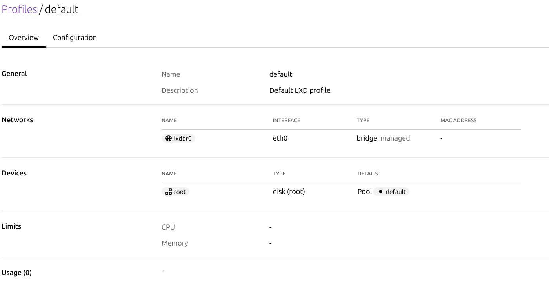Click the DETAILS column header in Devices
Image resolution: width=549 pixels, height=284 pixels.
click(367, 174)
